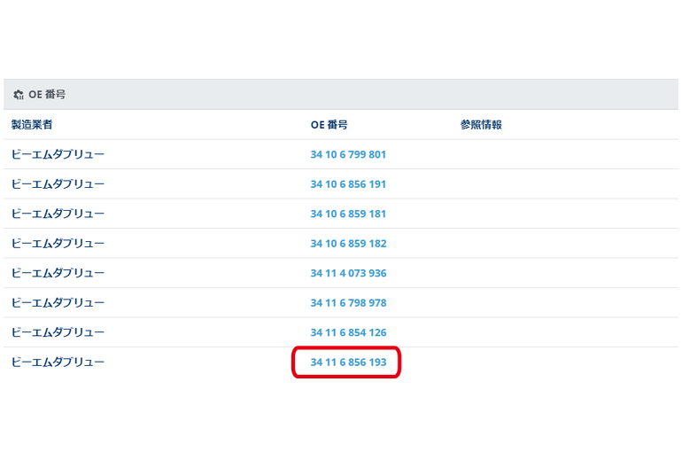The width and height of the screenshot is (682, 452).
Task: Select ビーエムダブリュー beside 34 11 6 854 126
Action: (x=58, y=332)
